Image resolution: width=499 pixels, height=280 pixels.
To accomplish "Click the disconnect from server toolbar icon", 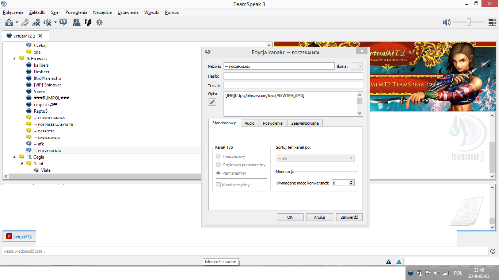I will [9, 22].
